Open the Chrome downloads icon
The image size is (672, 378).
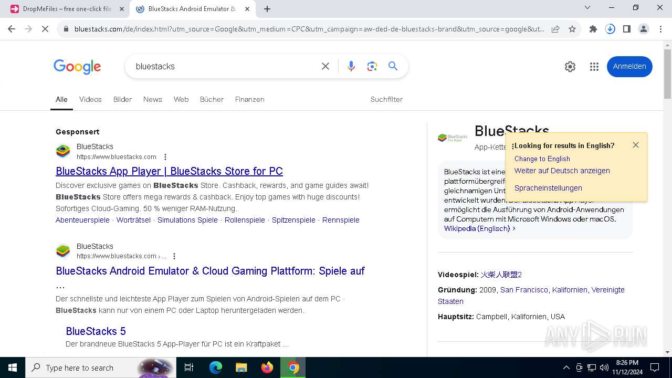610,29
